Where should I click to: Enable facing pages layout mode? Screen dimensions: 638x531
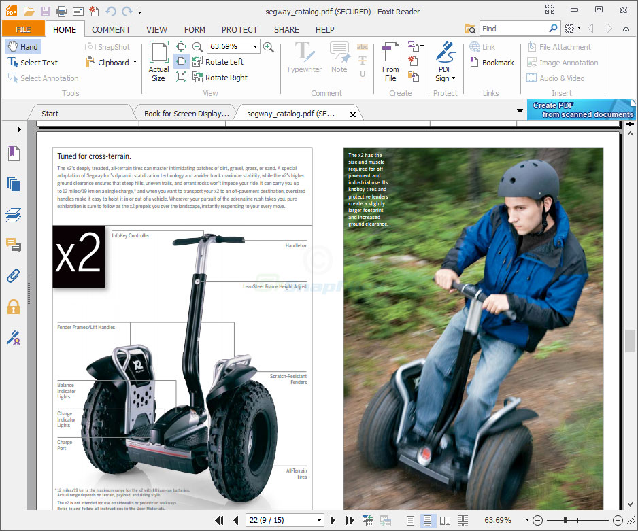[446, 521]
